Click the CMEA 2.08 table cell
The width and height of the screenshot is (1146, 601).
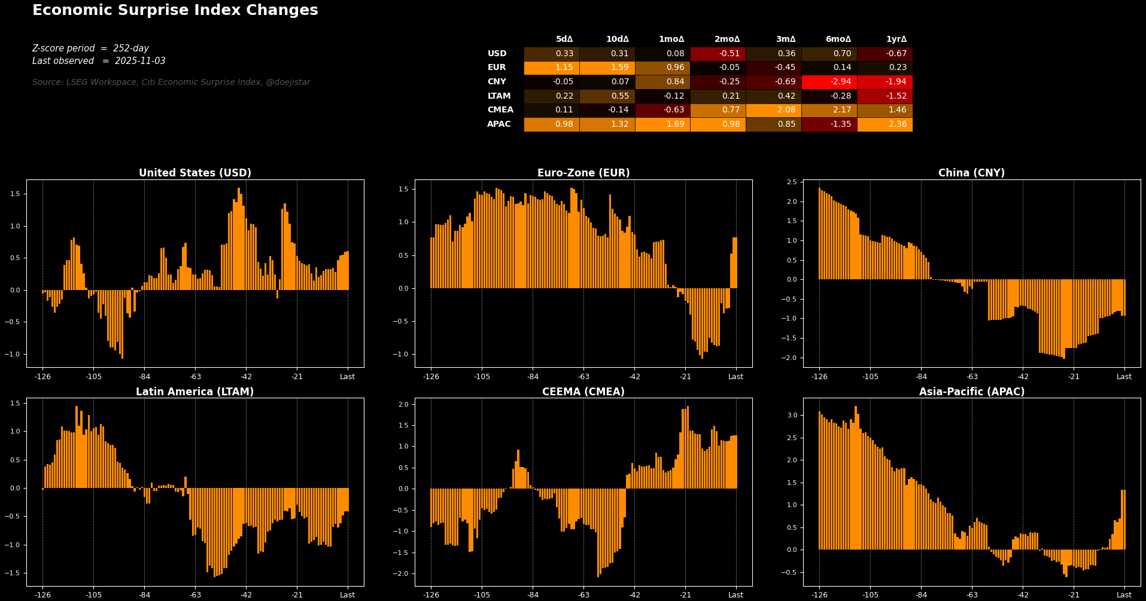click(773, 110)
